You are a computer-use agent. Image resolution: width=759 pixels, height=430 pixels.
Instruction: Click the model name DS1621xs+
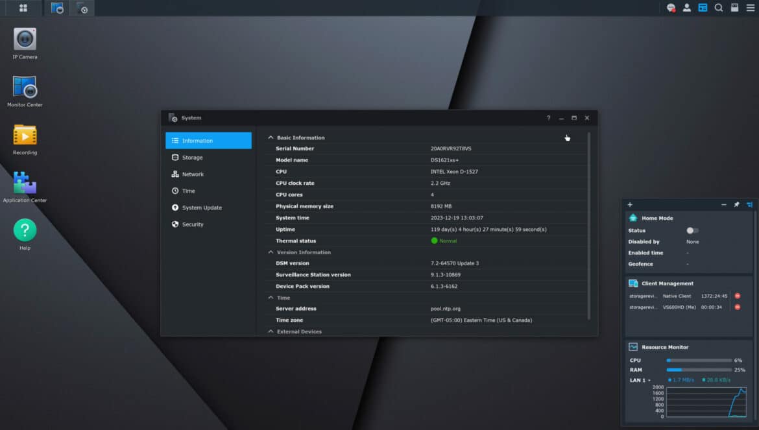(x=444, y=160)
